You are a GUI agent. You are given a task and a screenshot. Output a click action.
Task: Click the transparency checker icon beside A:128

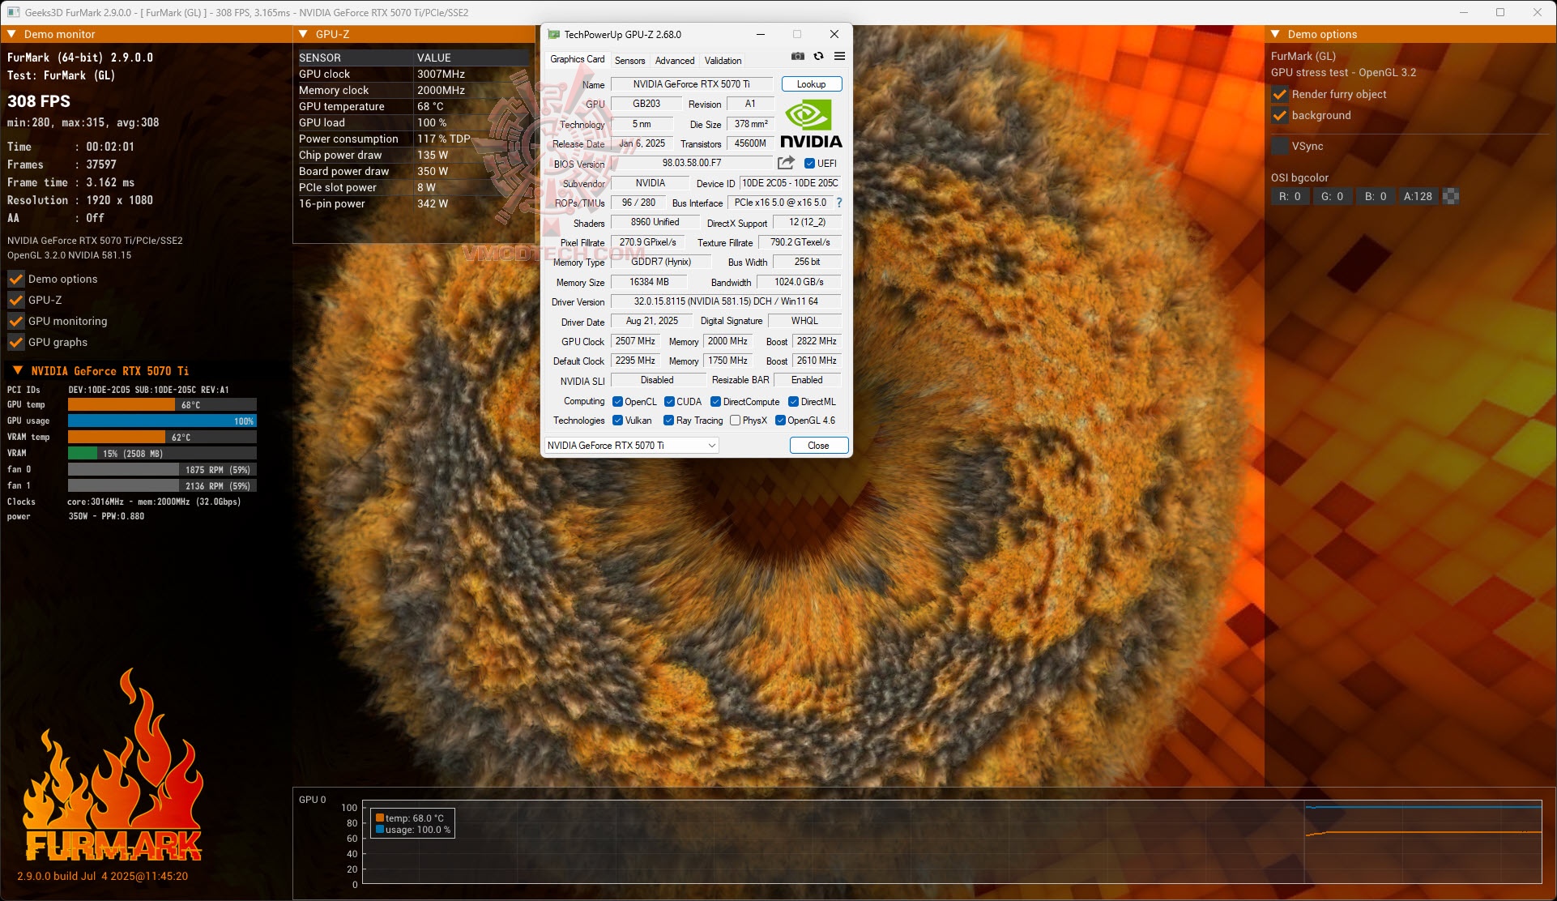pos(1452,196)
